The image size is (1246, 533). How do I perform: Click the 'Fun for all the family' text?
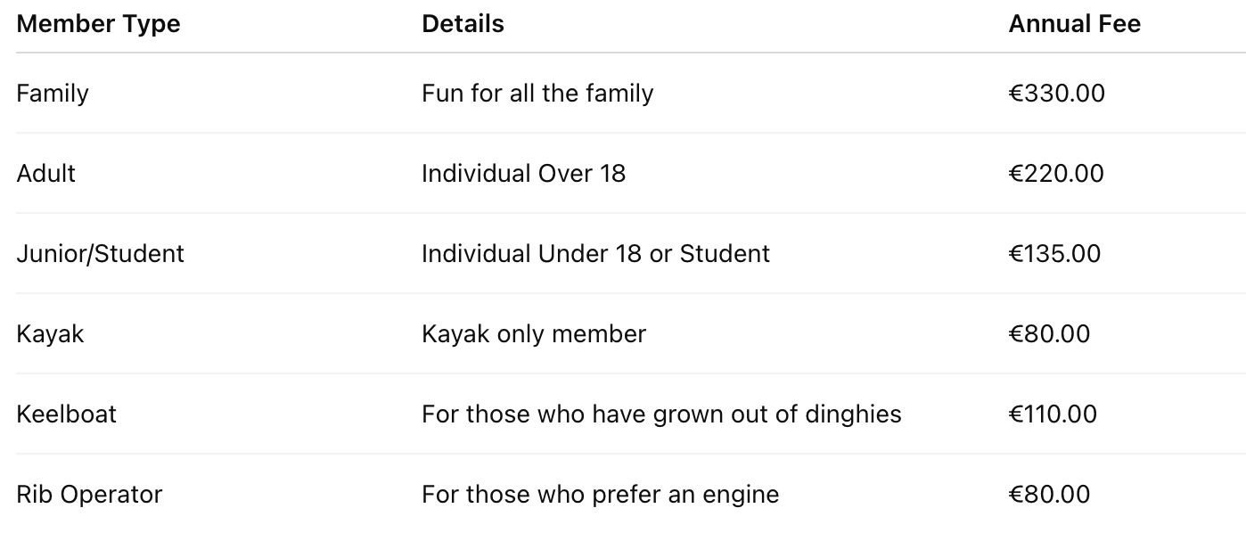pos(537,94)
